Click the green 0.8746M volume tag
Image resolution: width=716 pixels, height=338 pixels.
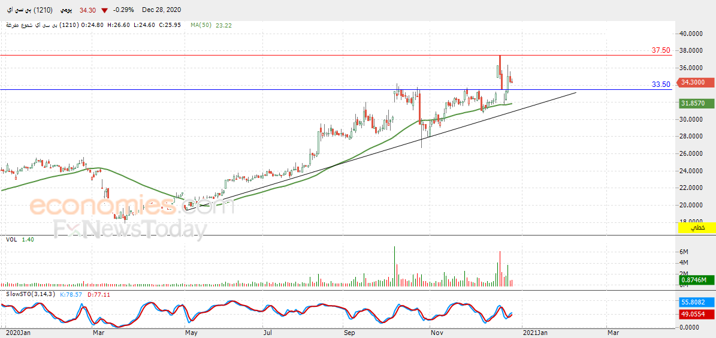click(x=694, y=280)
